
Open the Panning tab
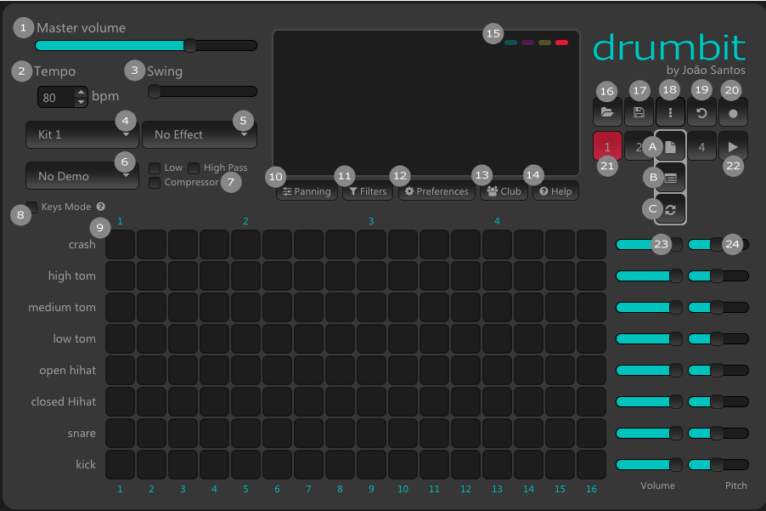click(307, 191)
